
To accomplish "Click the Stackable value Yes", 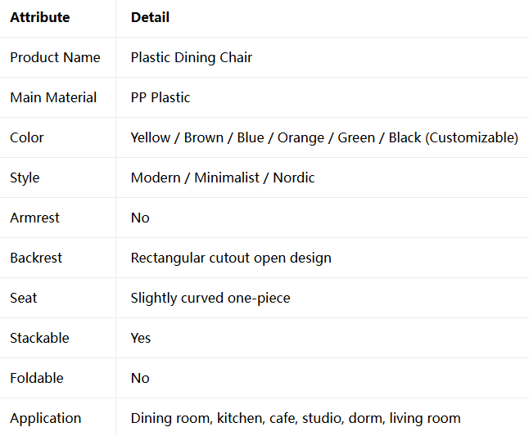I will [x=141, y=338].
